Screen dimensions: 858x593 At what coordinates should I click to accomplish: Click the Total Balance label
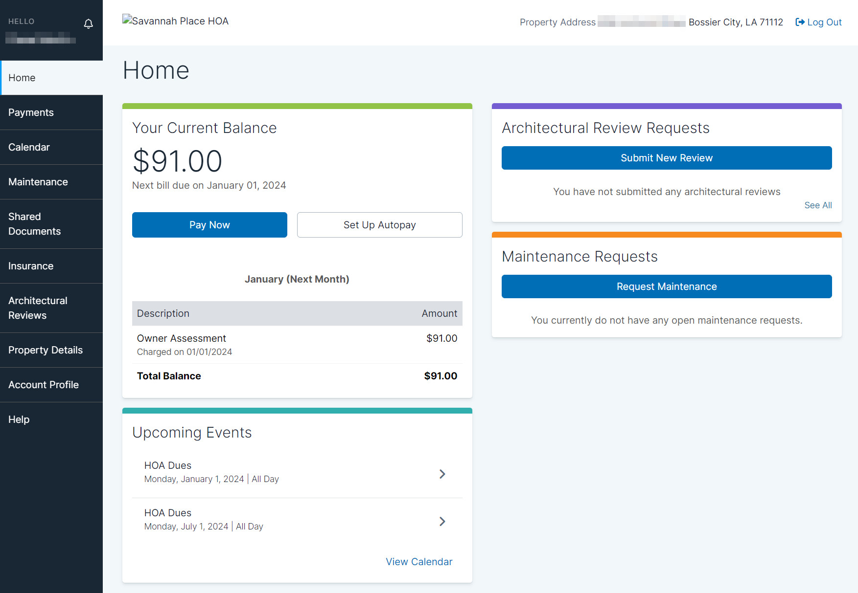169,376
